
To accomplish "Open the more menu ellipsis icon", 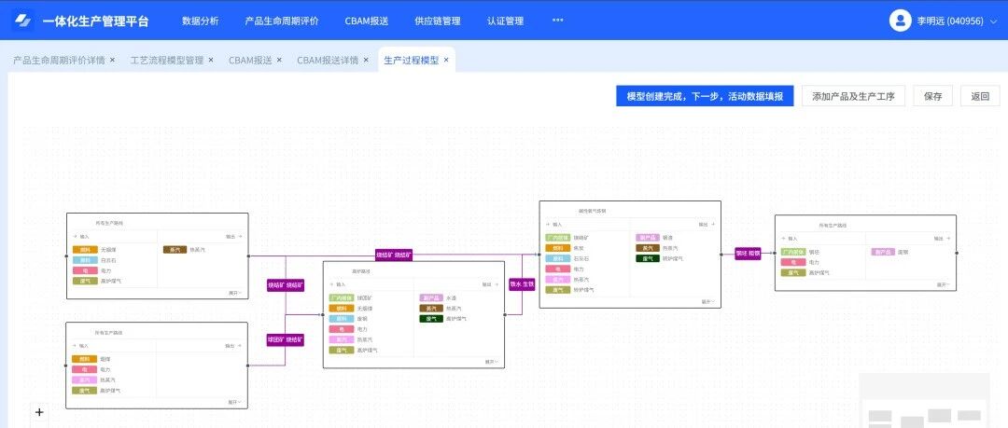I will pos(557,20).
